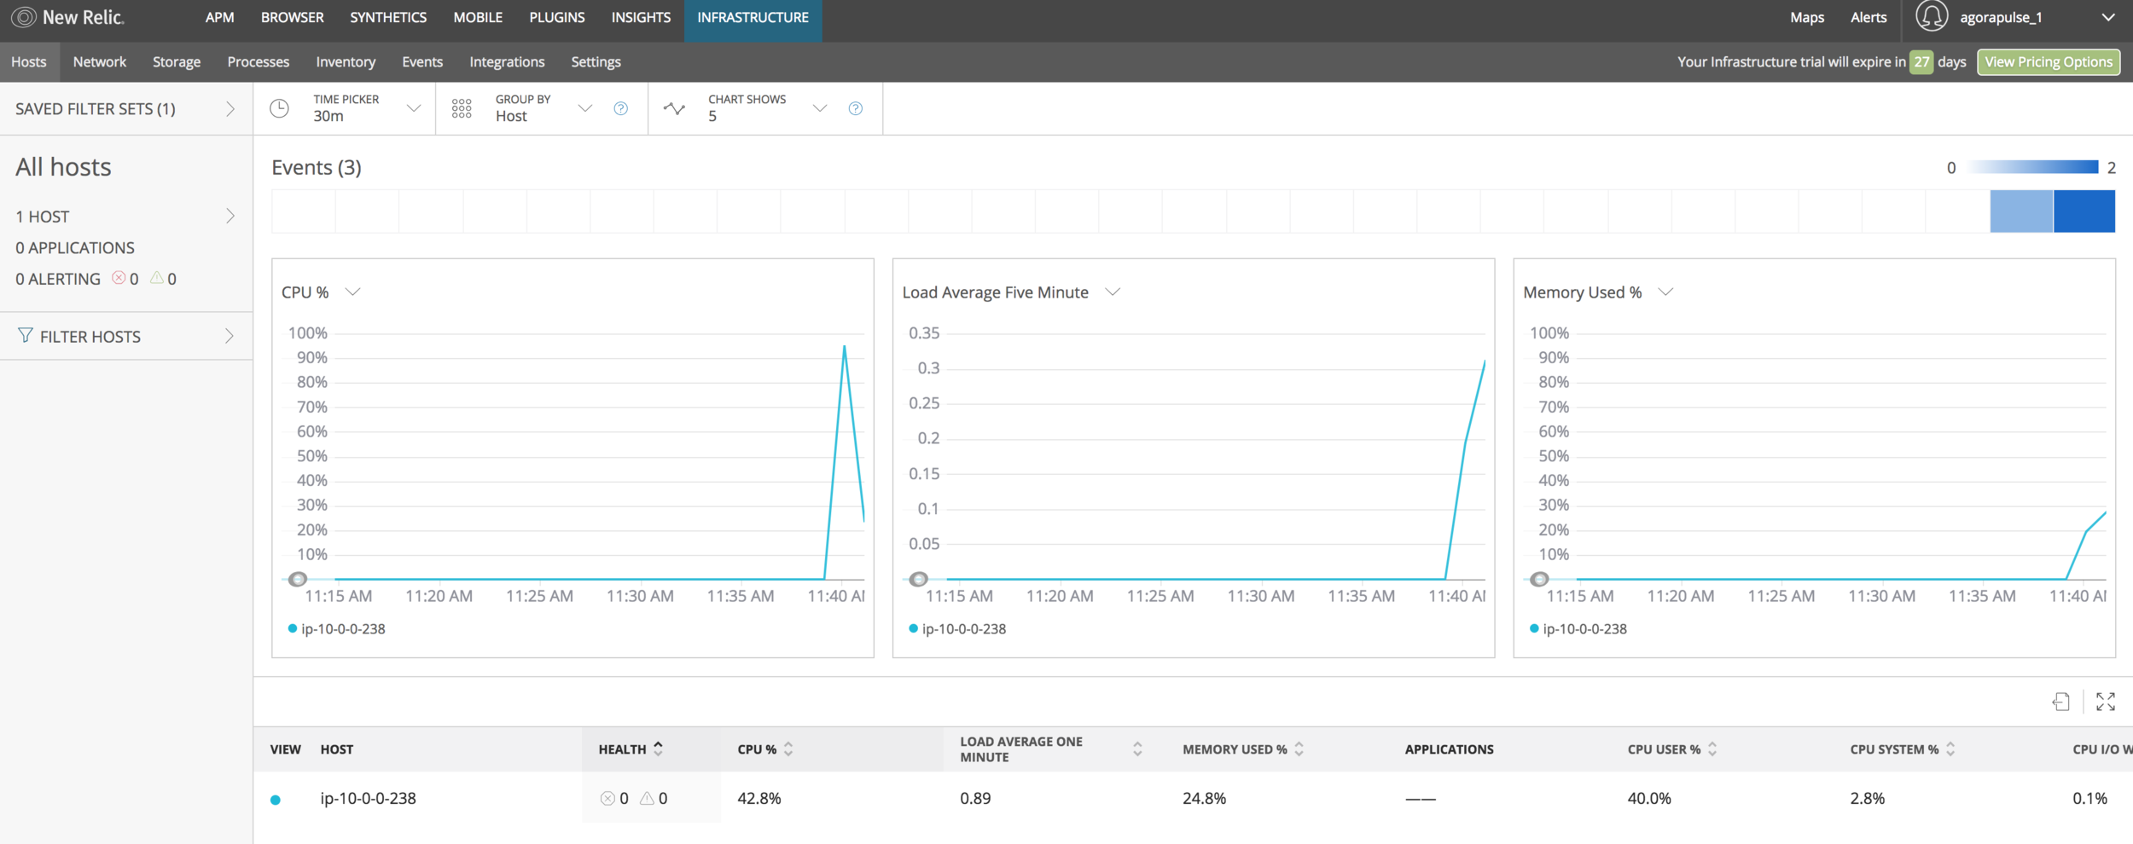
Task: Go to Browser in top navigation
Action: coord(292,17)
